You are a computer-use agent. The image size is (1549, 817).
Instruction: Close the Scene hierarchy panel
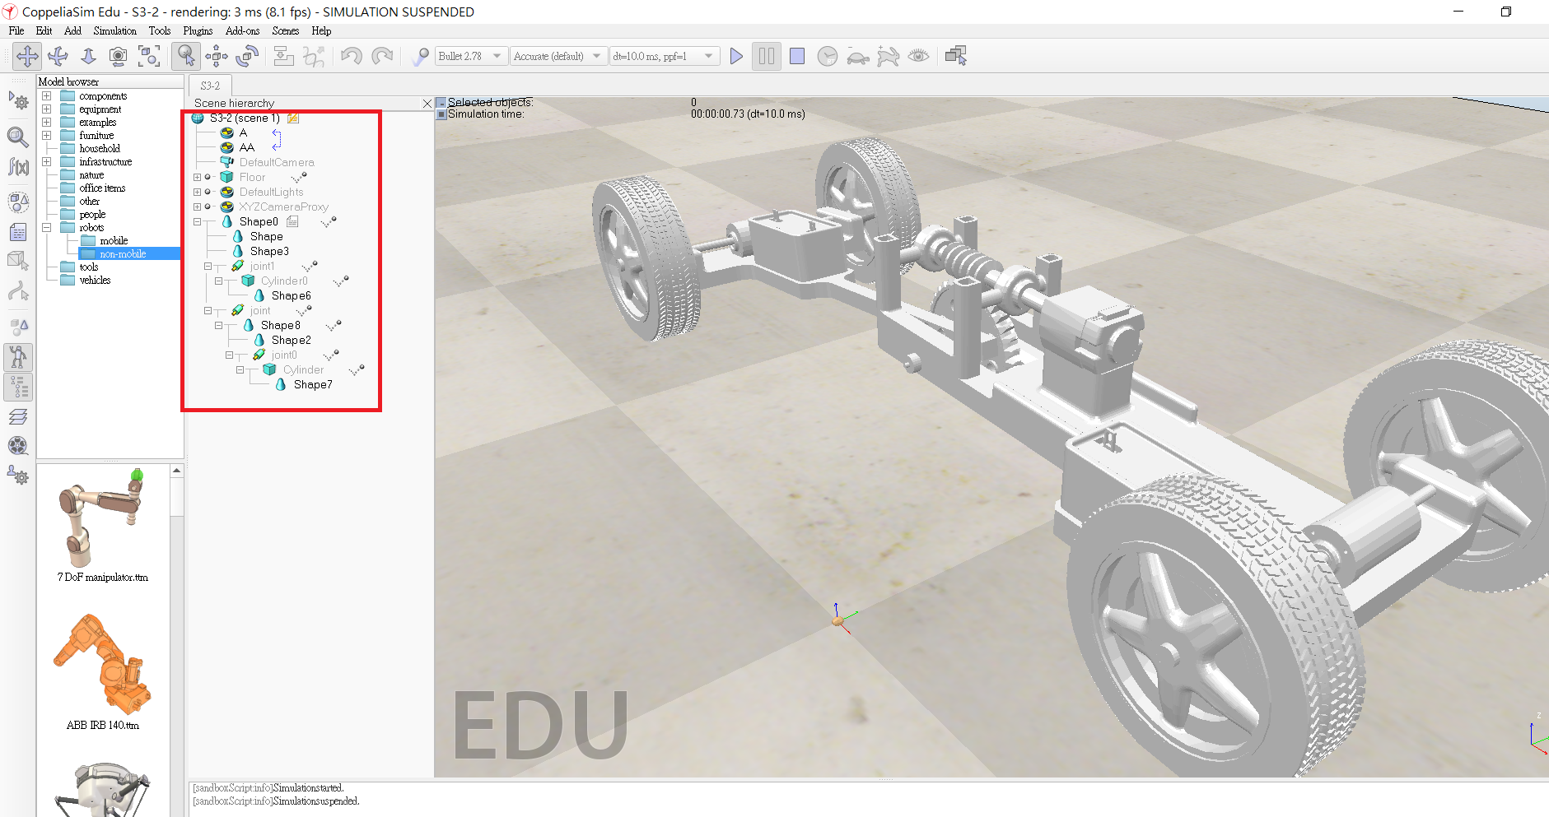point(427,104)
